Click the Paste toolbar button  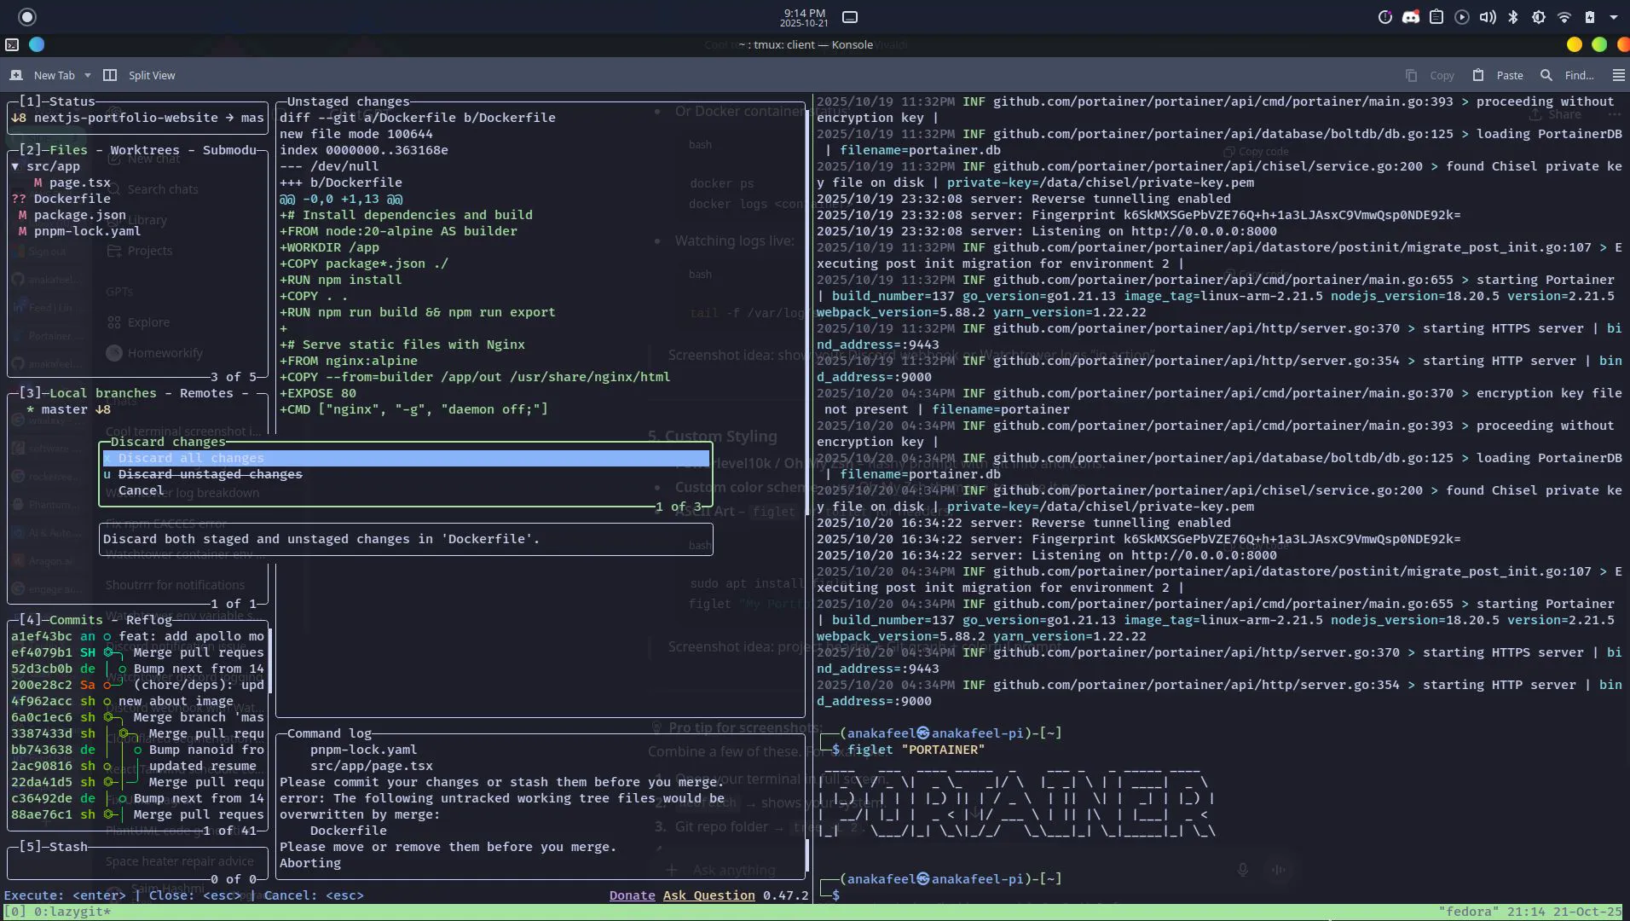tap(1498, 75)
